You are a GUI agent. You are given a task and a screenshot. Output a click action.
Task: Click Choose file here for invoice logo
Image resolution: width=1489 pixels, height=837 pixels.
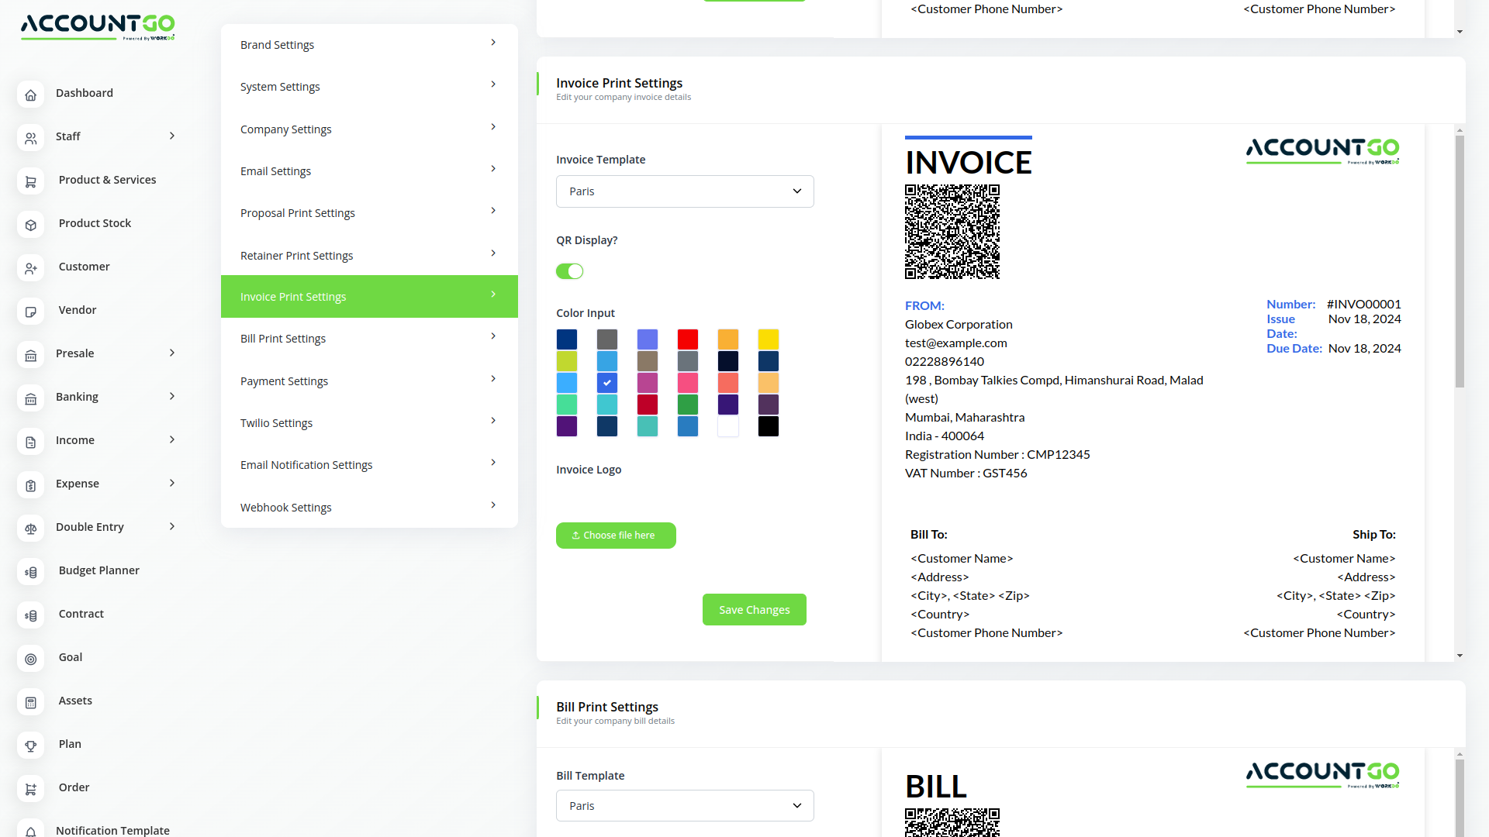tap(616, 535)
